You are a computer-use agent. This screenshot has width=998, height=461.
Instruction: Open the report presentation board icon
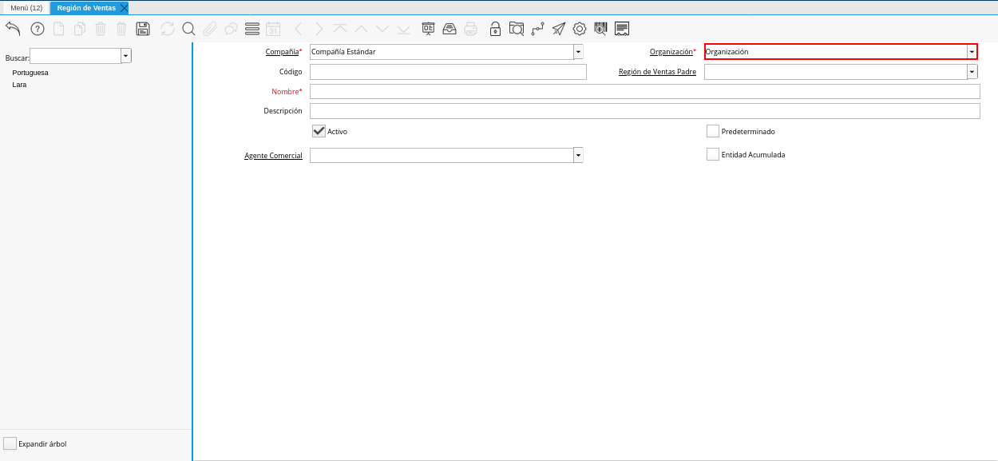tap(429, 29)
